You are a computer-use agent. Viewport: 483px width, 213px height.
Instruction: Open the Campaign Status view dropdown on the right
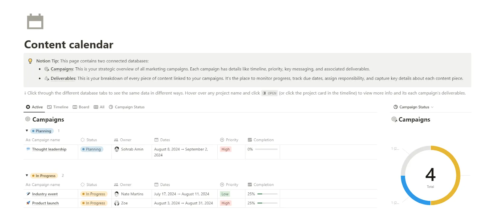414,107
